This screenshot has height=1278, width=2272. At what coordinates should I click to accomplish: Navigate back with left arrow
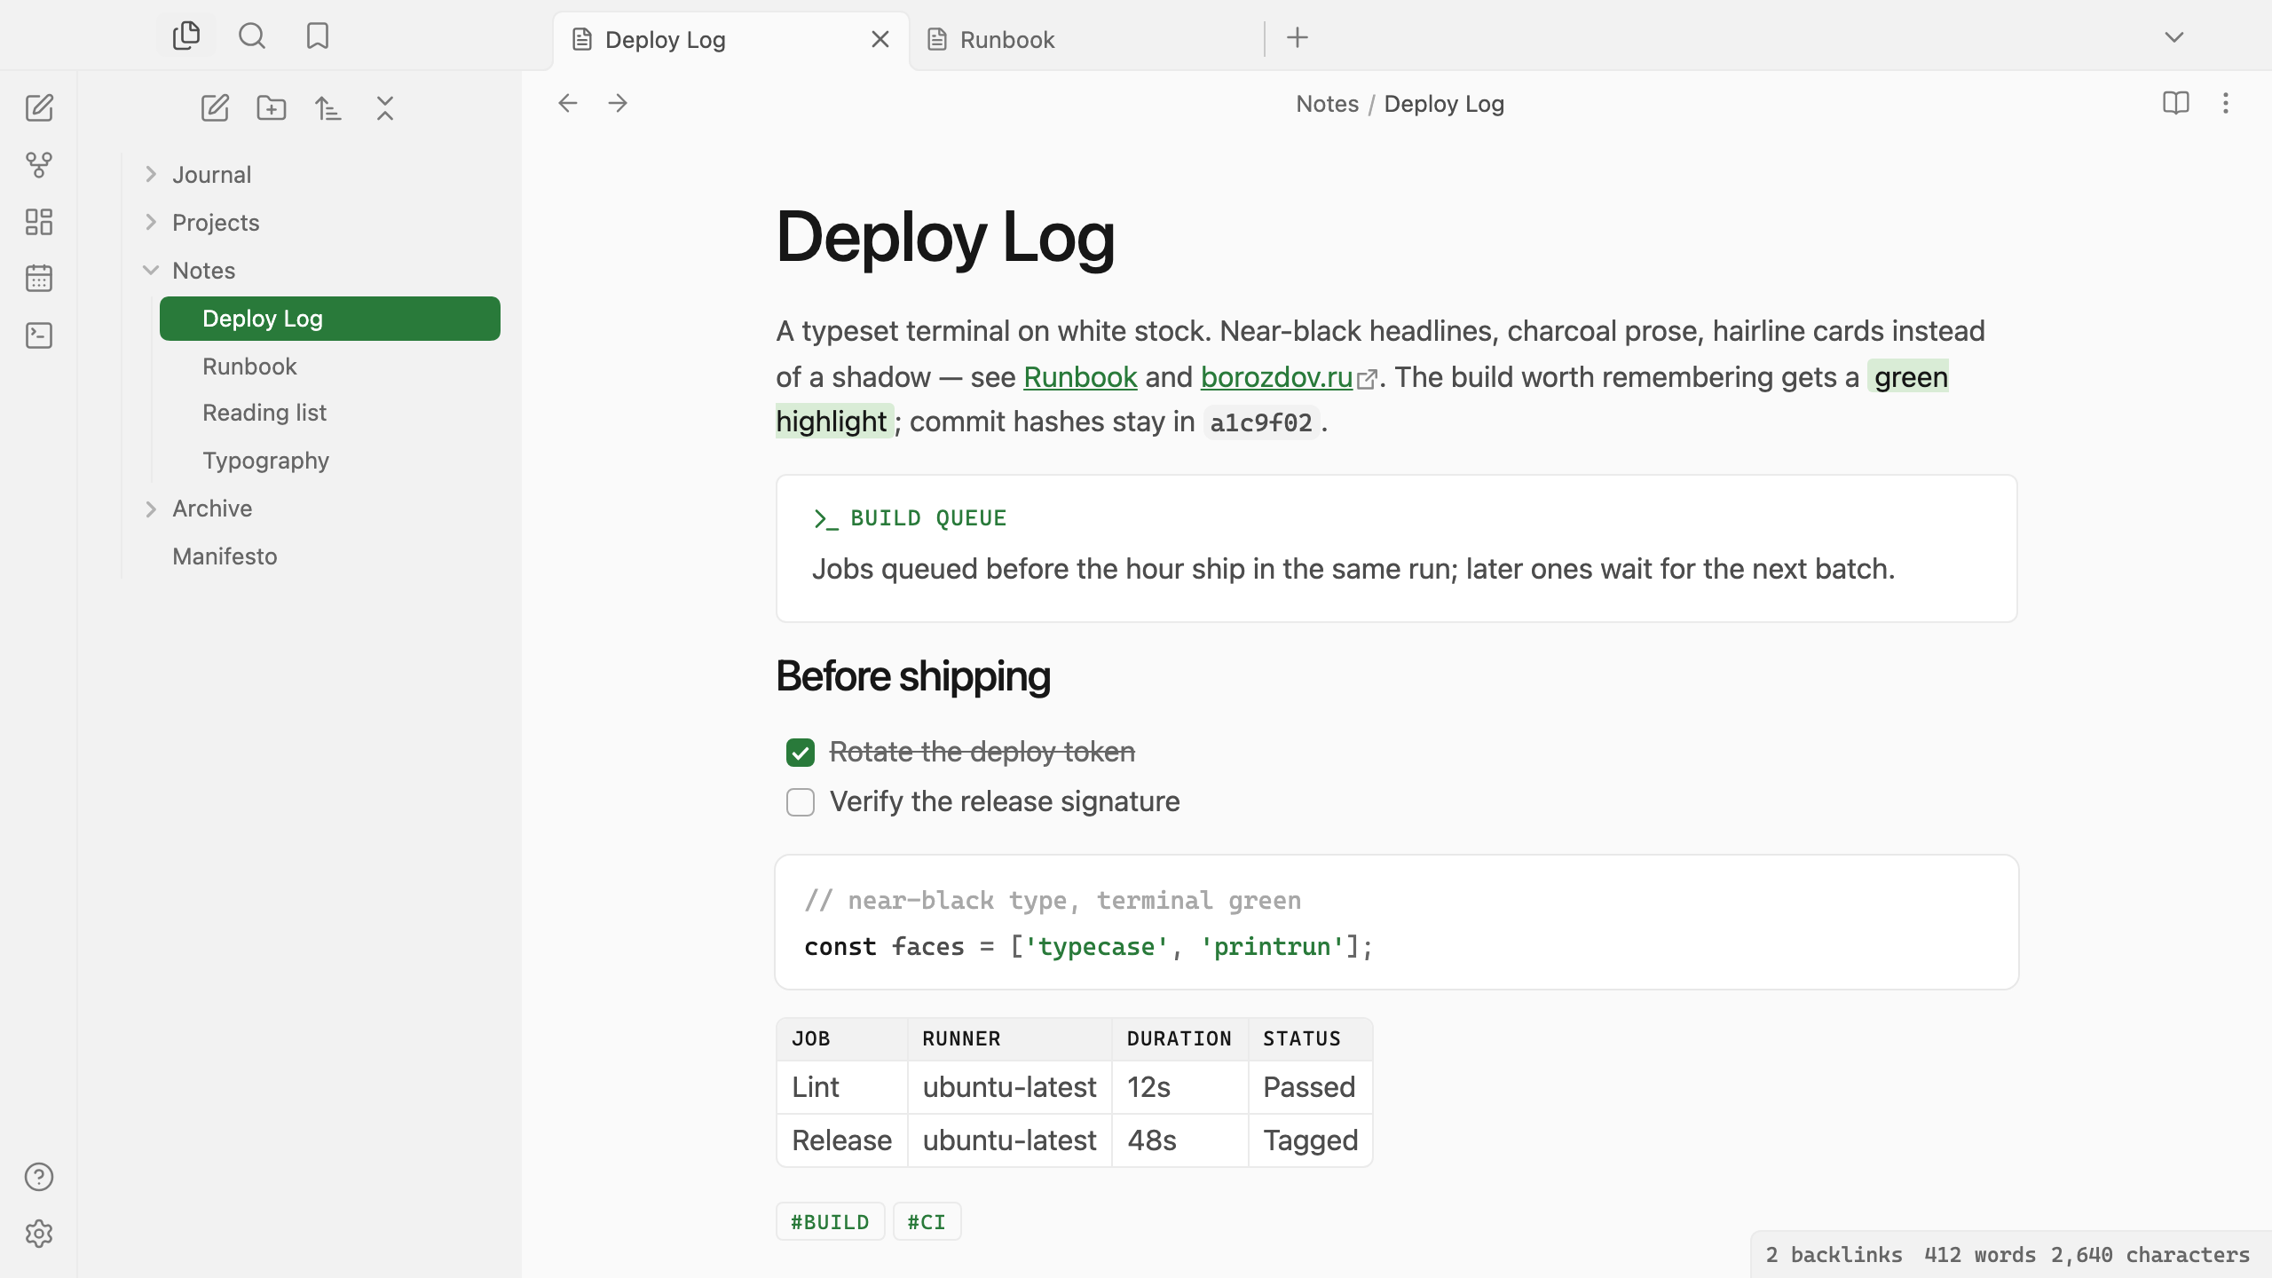568,104
